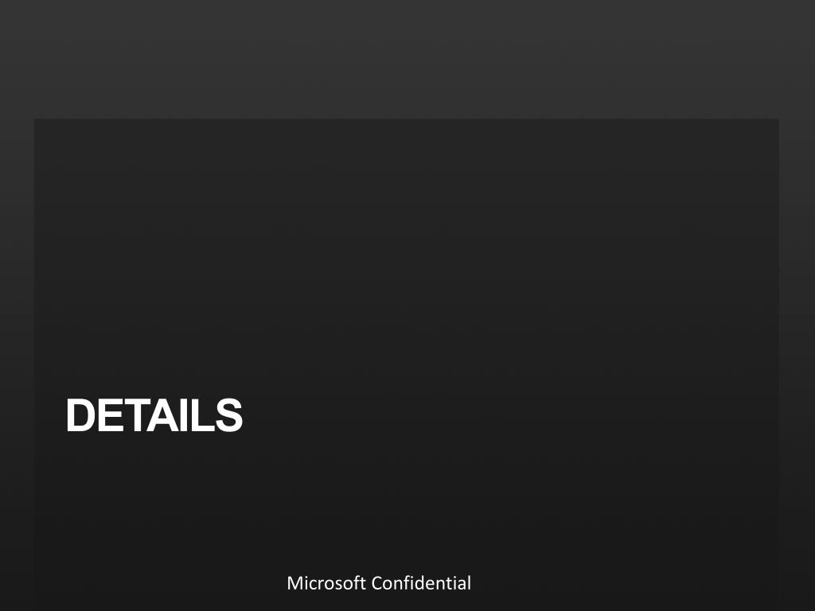
Task: Click the lighter gray band above the panel
Action: [x=406, y=60]
